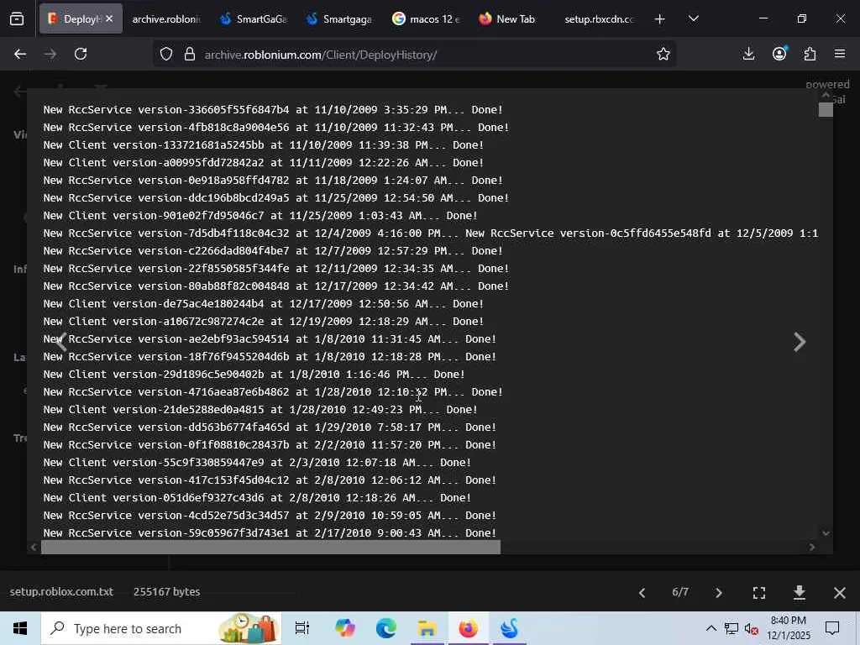Open browser extensions panel
The image size is (860, 645).
(810, 54)
